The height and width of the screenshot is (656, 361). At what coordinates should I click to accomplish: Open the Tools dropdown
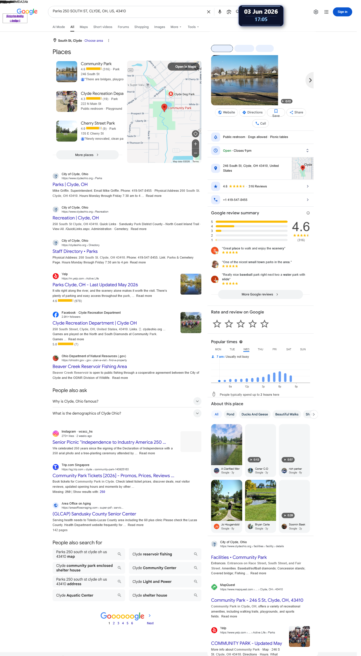pyautogui.click(x=193, y=27)
